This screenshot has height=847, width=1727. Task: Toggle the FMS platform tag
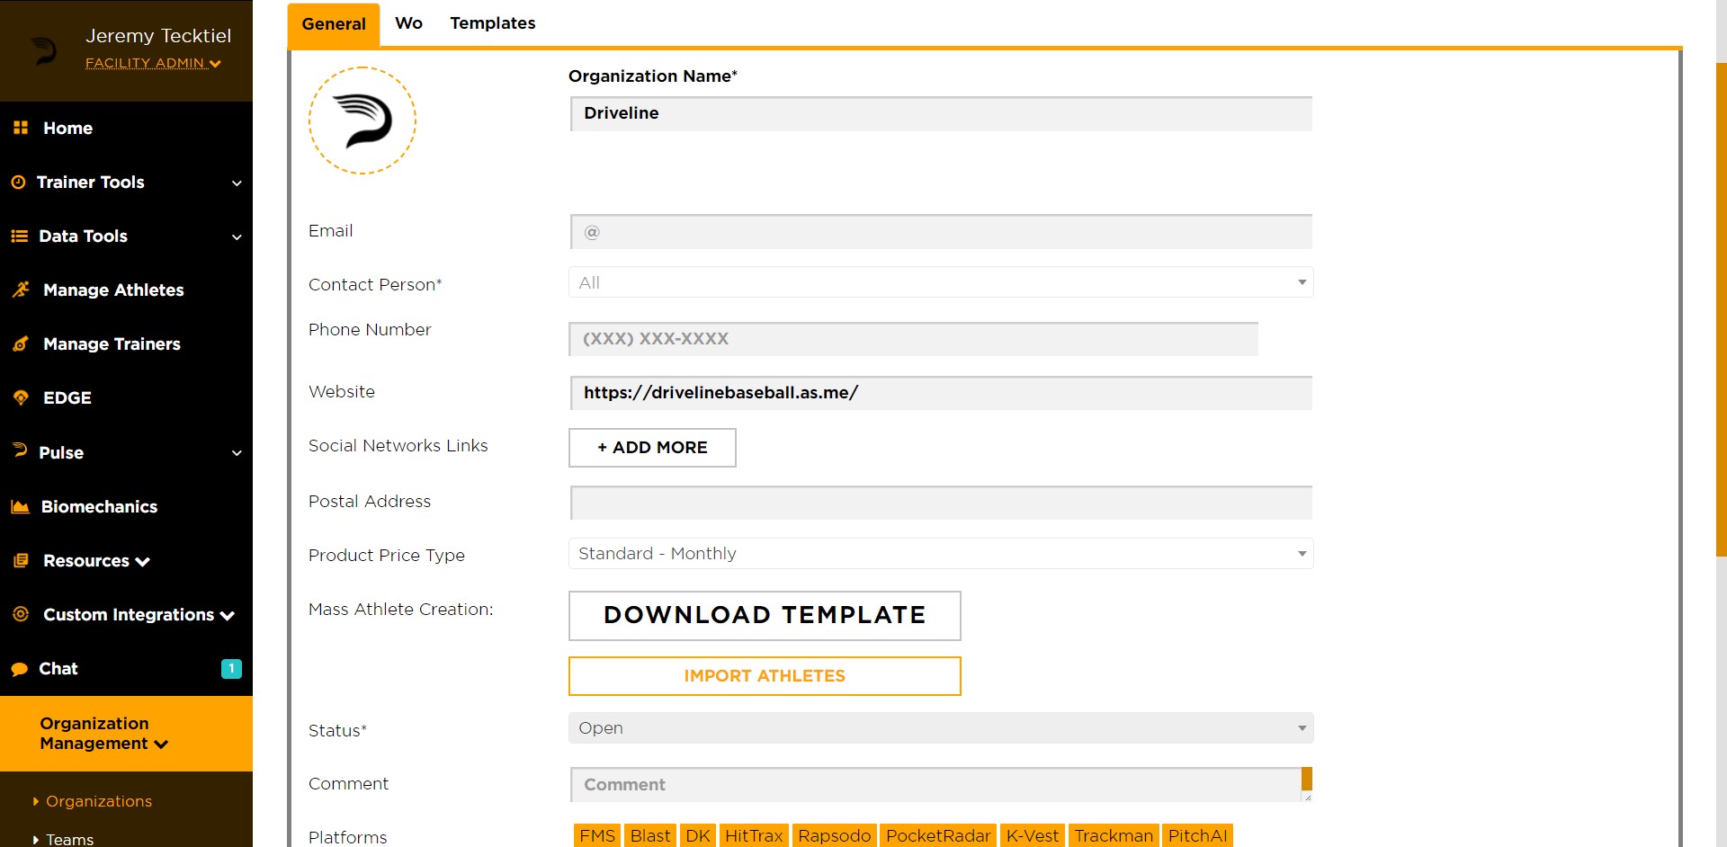(x=597, y=835)
